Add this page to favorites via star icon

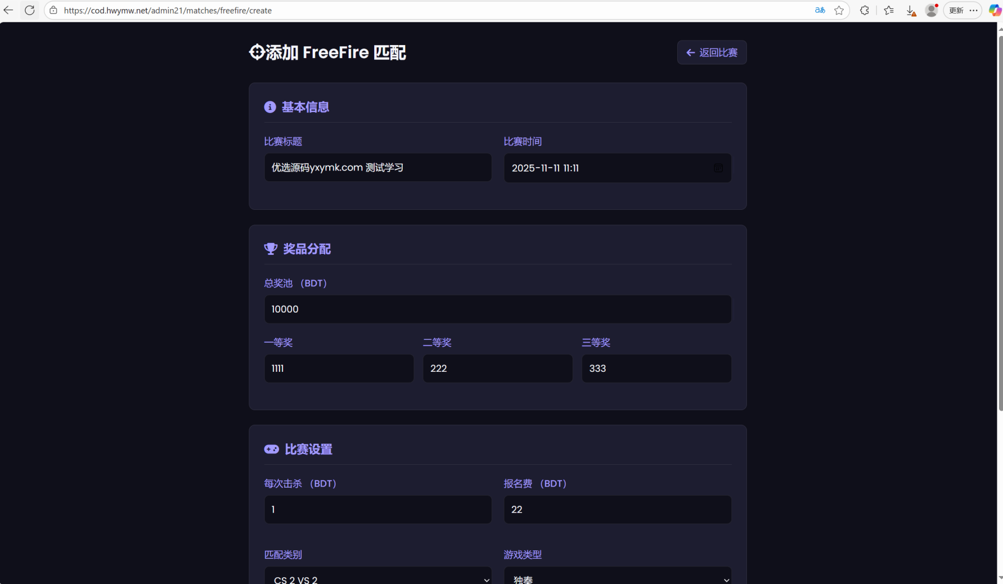pyautogui.click(x=839, y=10)
